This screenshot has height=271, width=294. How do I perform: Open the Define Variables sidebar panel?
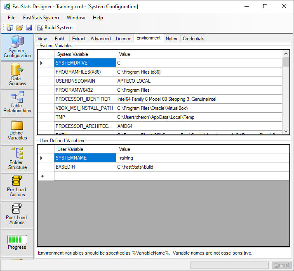(17, 130)
